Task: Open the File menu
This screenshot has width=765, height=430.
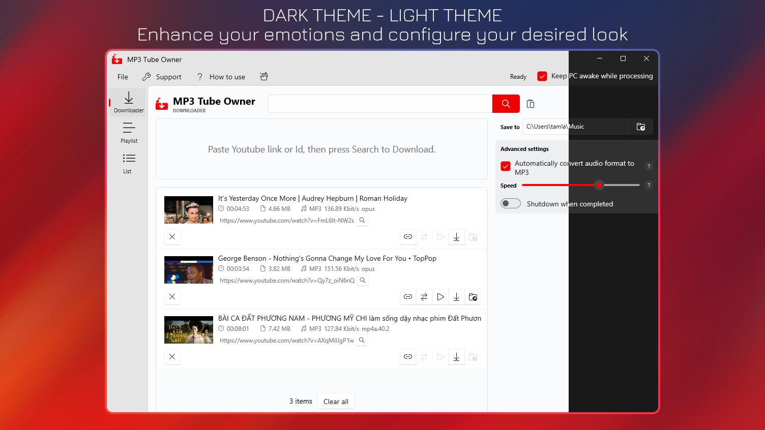Action: [x=122, y=77]
